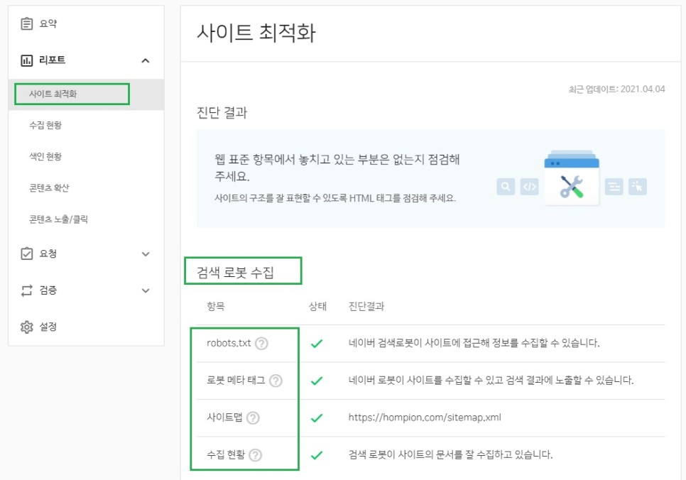
Task: Click the 설정 gear icon
Action: (27, 327)
